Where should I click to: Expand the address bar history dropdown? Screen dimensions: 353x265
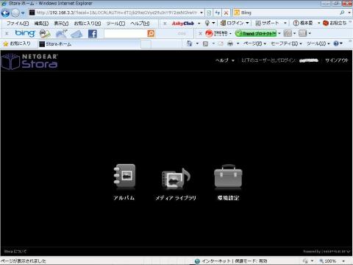[202, 13]
